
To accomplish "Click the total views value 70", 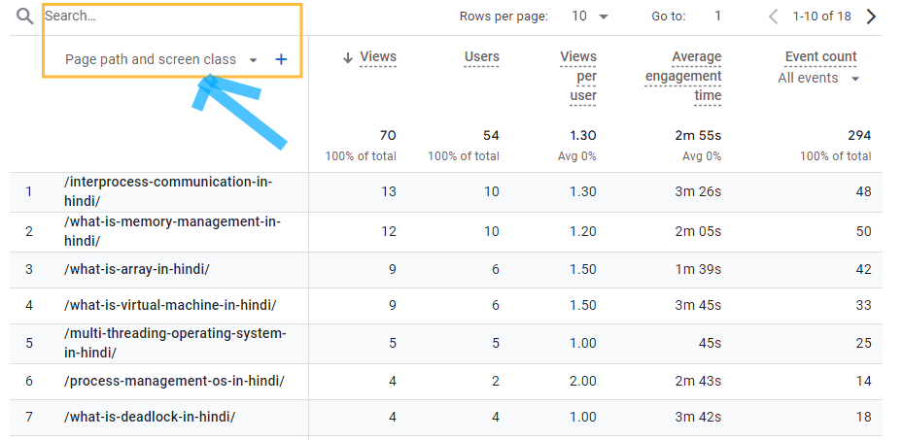I will tap(388, 136).
